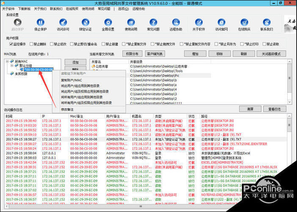The width and height of the screenshot is (297, 212).
Task: Collapse the 默认分组 tree node
Action: point(12,66)
